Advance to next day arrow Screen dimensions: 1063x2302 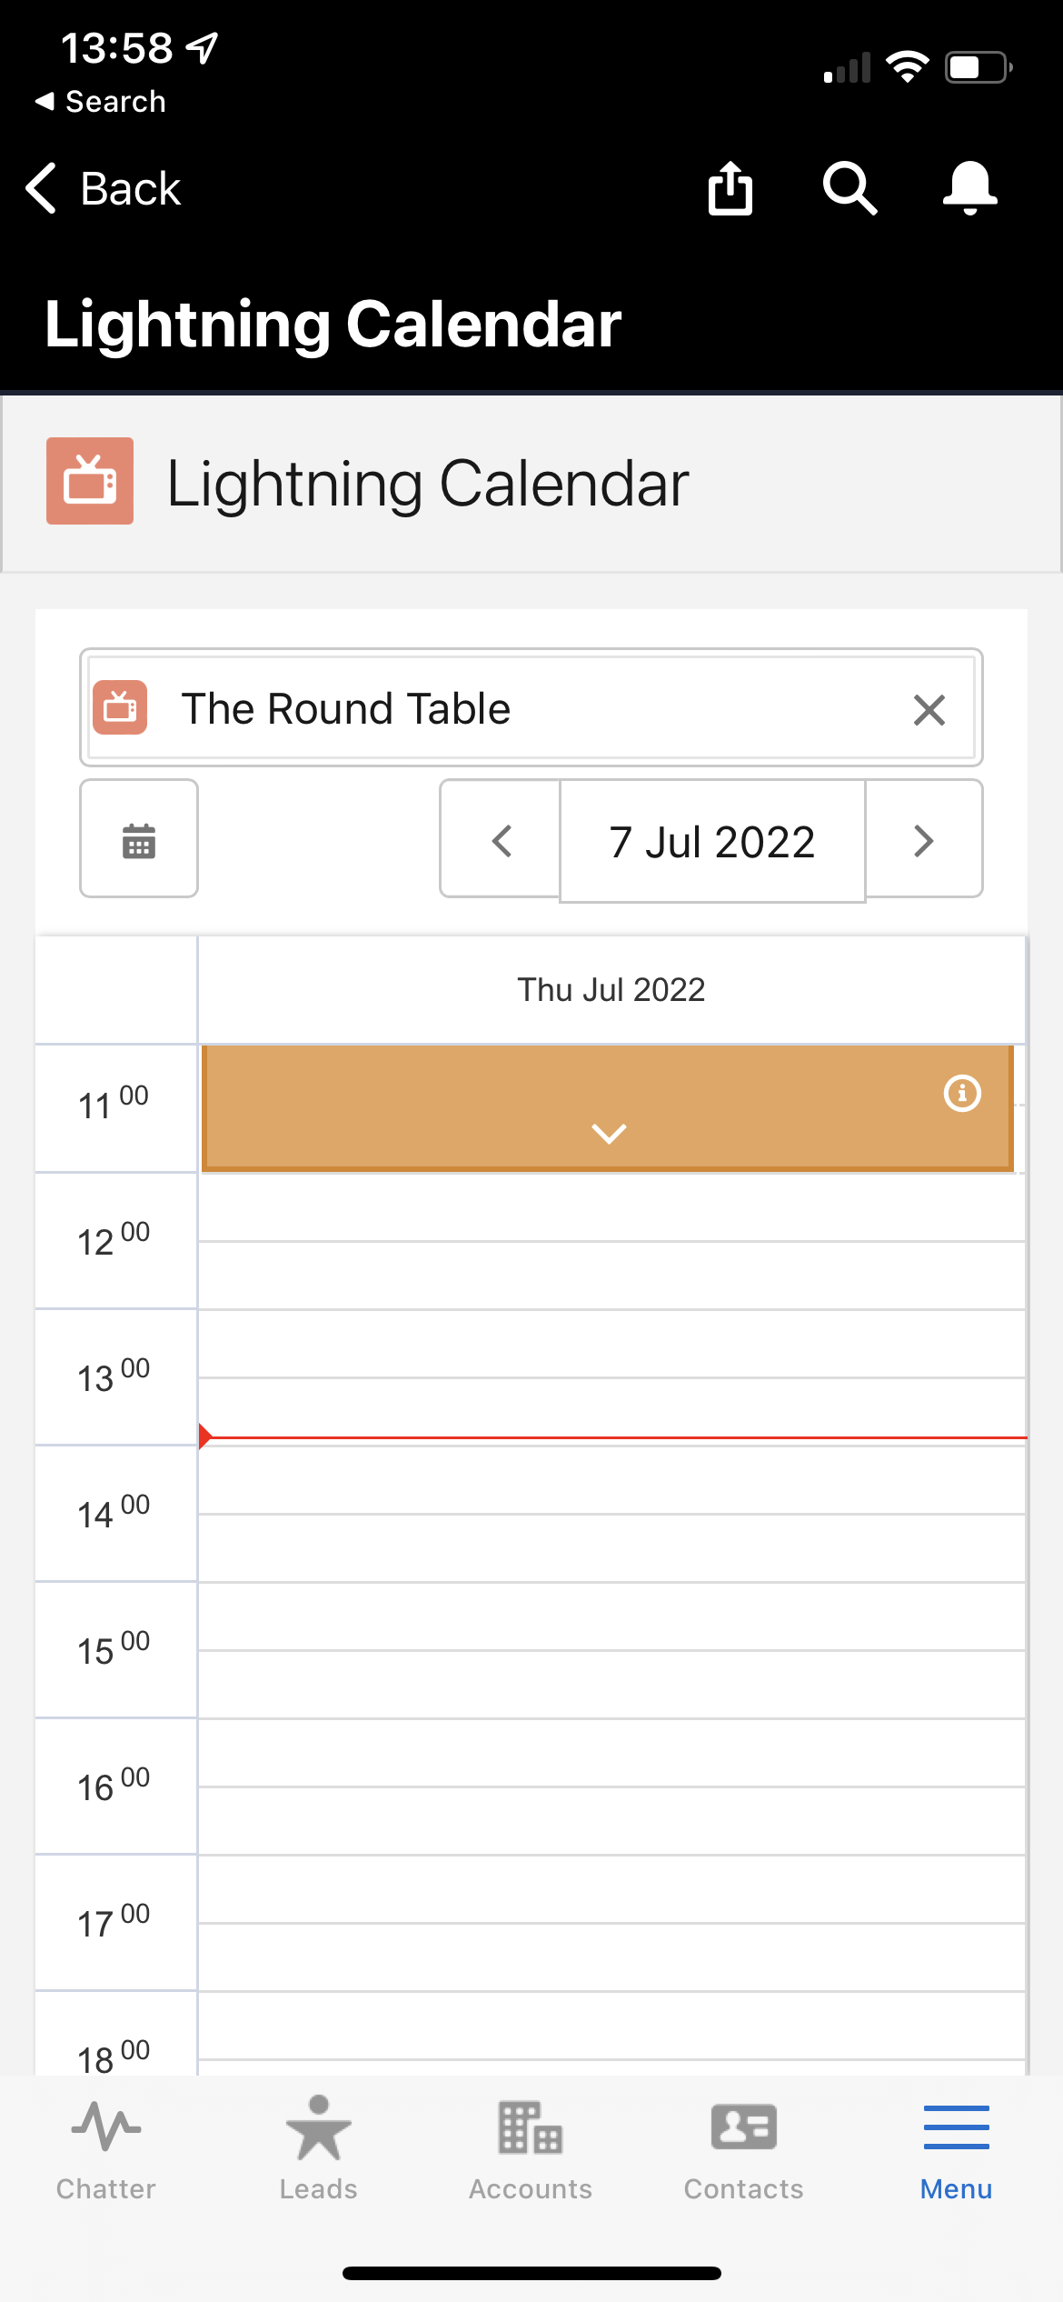pyautogui.click(x=923, y=841)
